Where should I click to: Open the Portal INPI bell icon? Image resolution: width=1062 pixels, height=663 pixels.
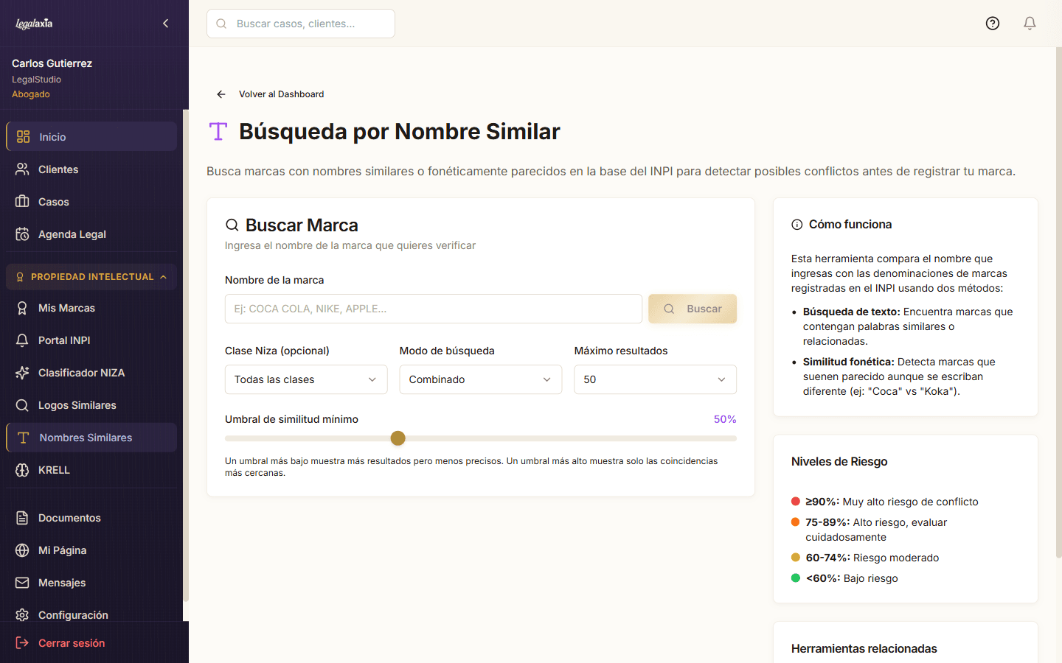pyautogui.click(x=22, y=340)
